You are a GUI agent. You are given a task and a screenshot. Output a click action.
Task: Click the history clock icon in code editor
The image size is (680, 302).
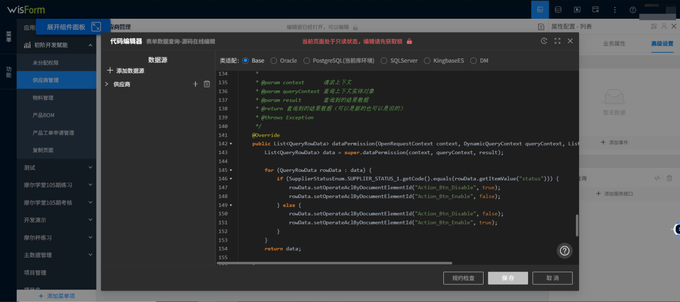[x=544, y=41]
